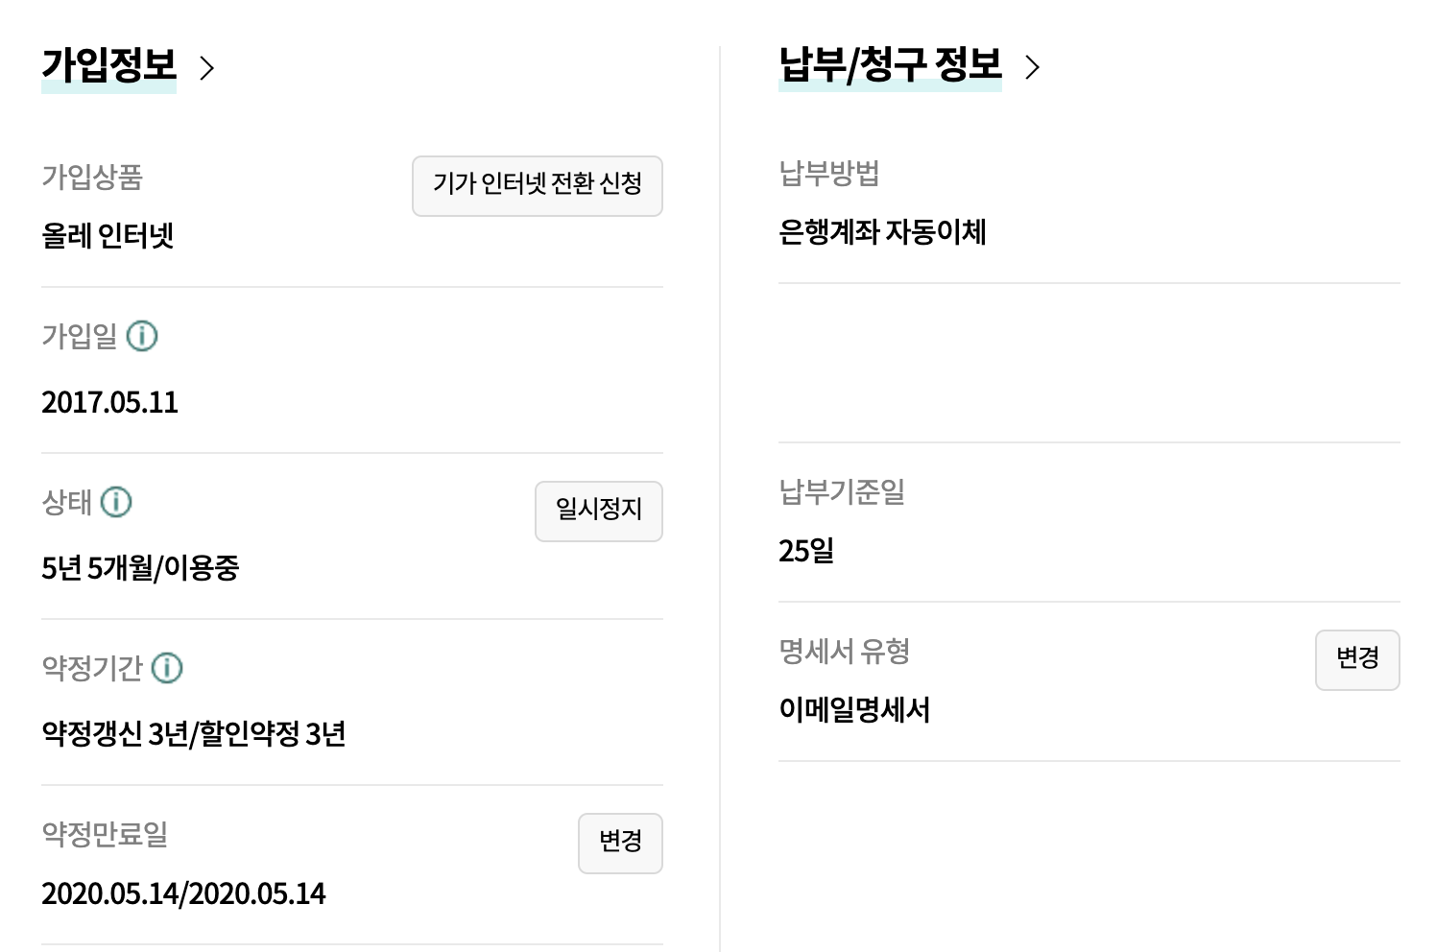Click the 은행계좌 자동이체 payment method
Image resolution: width=1436 pixels, height=952 pixels.
click(882, 232)
